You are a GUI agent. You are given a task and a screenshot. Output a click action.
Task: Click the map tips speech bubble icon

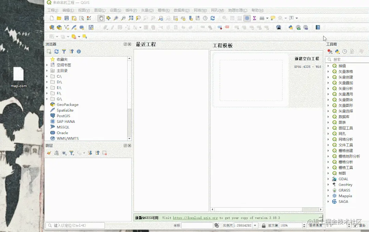[x=273, y=18]
